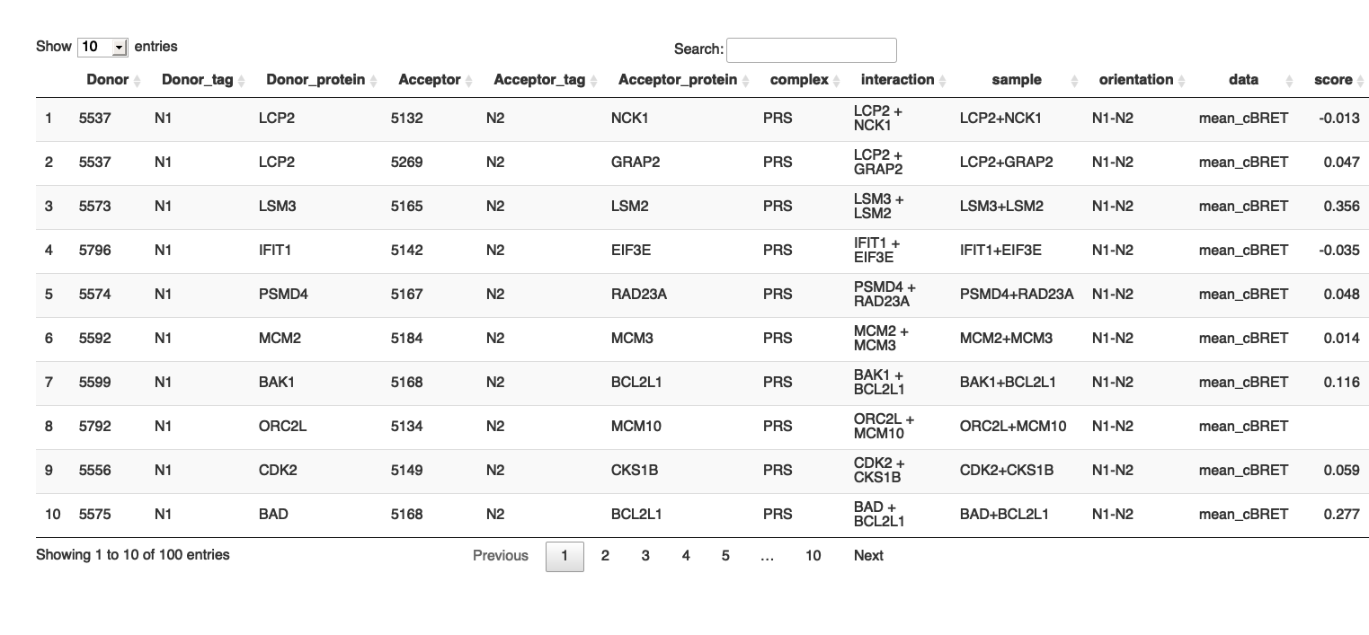Click the Previous pagination link
1369x635 pixels.
click(501, 556)
